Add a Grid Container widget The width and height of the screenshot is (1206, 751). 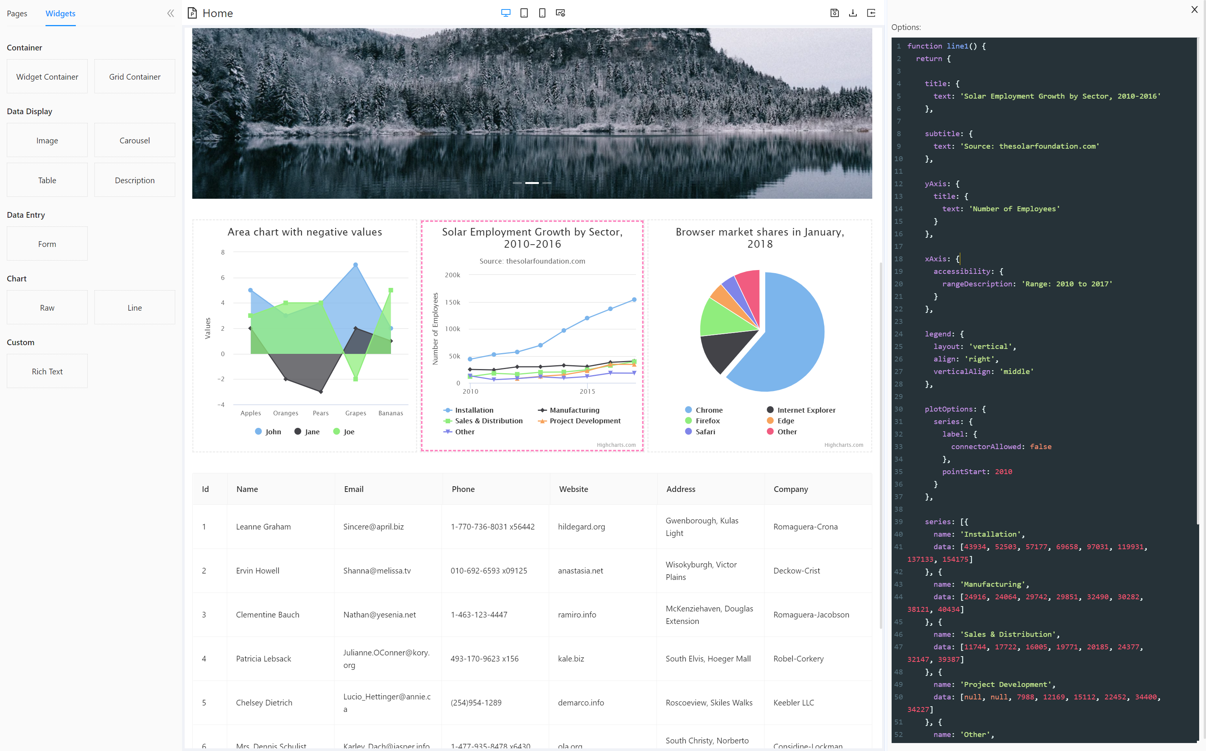click(x=135, y=77)
